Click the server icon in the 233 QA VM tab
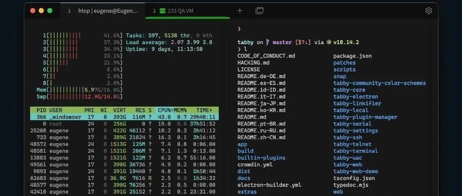 162,11
